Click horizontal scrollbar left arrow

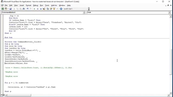pos(6,95)
